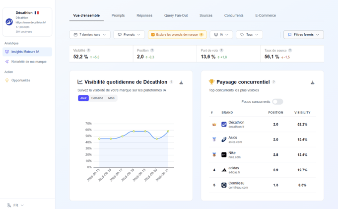The height and width of the screenshot is (209, 338).
Task: Expand the Prompts filter dropdown
Action: (129, 35)
